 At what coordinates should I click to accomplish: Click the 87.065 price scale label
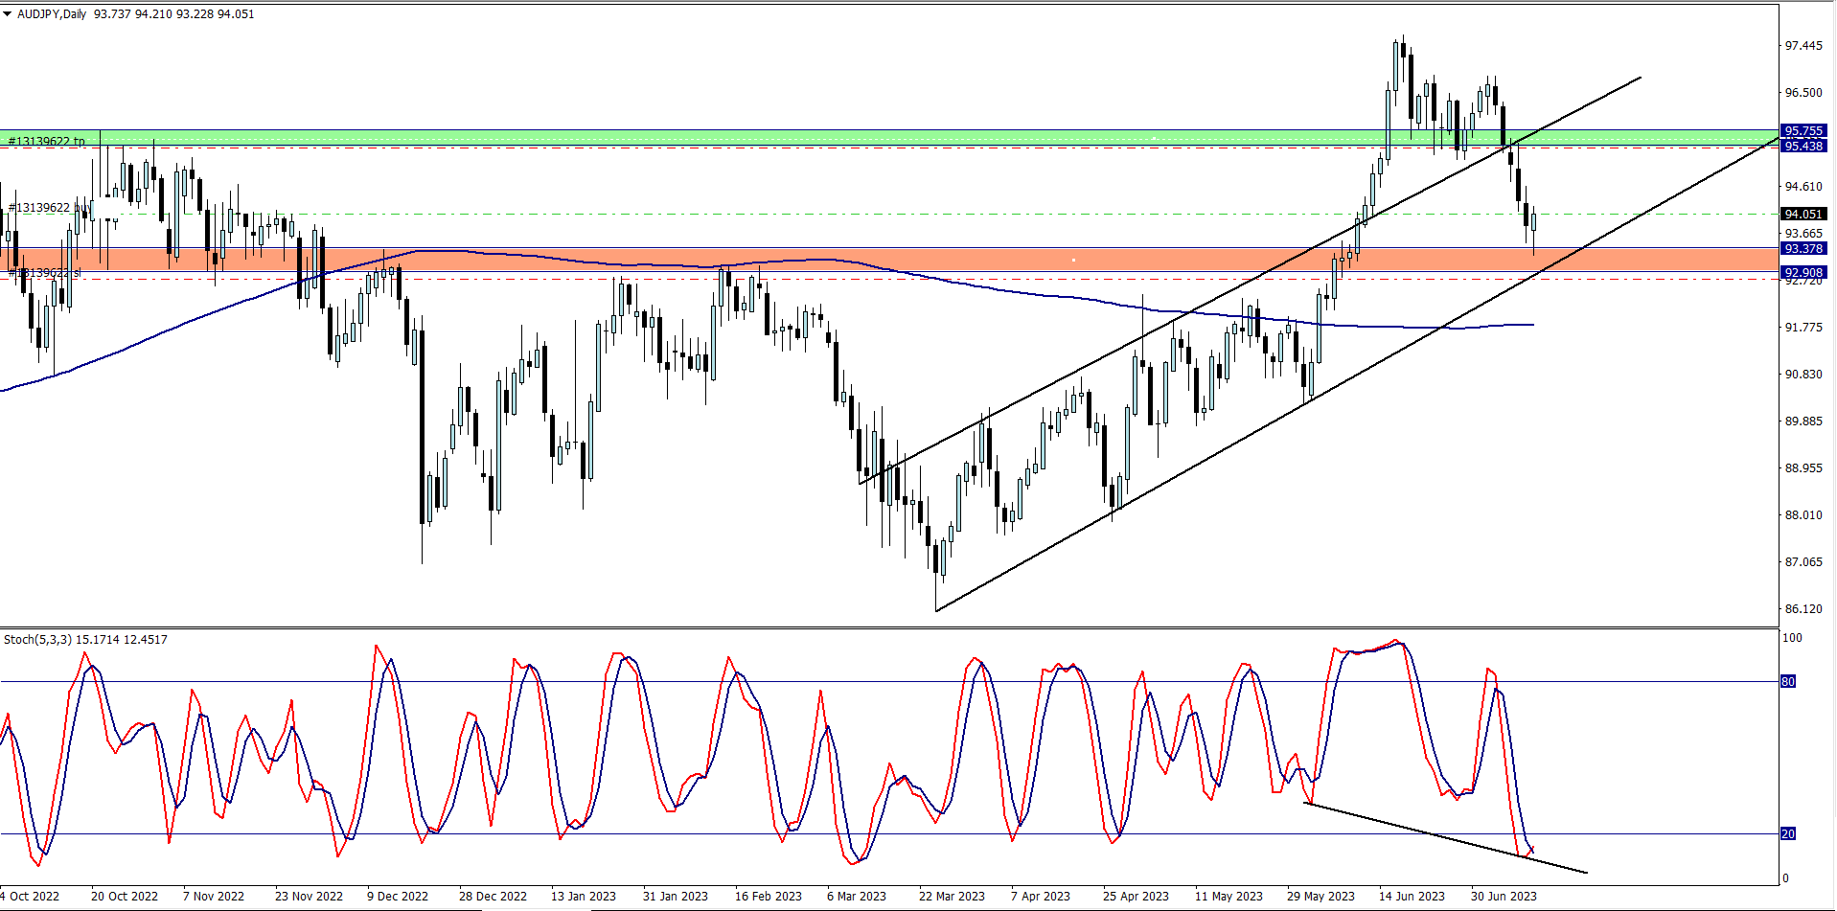(1803, 562)
